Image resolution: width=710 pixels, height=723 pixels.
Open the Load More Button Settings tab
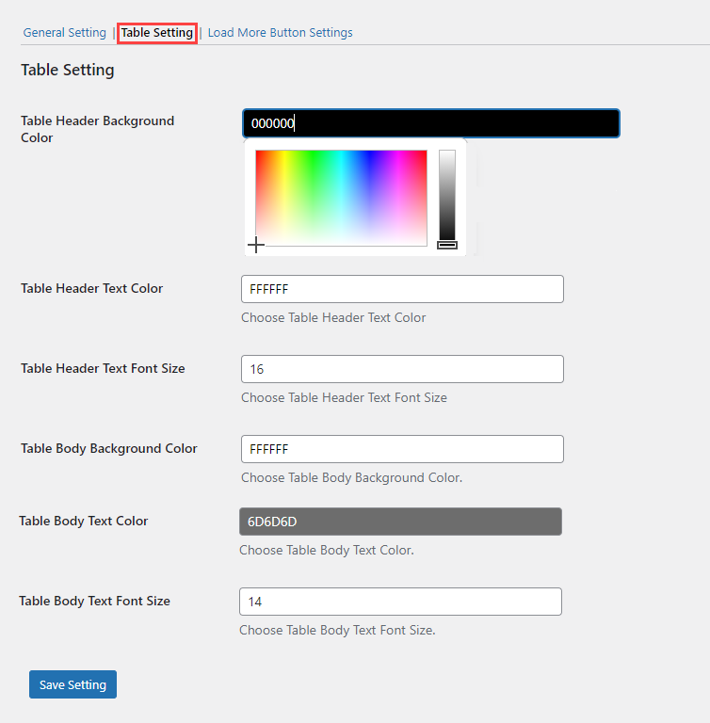[280, 33]
